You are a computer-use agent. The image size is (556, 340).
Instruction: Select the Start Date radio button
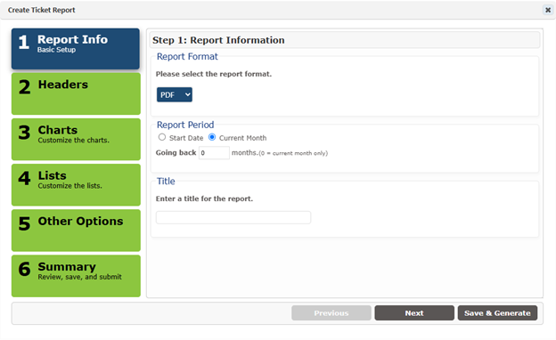coord(162,137)
